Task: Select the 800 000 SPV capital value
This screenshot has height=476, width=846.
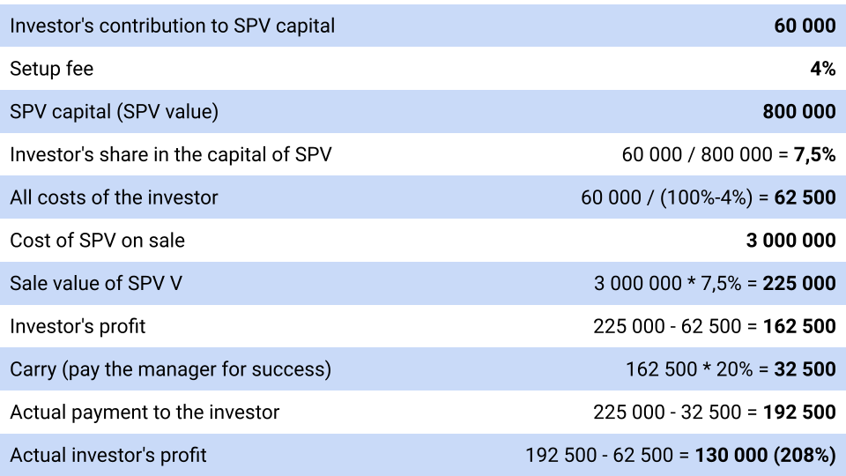Action: [798, 112]
